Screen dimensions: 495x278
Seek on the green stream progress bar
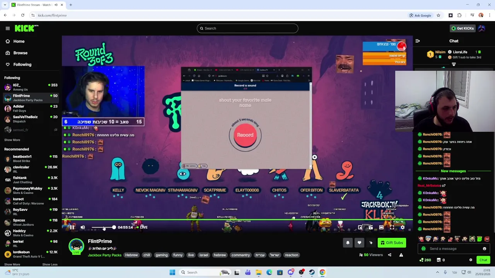click(237, 220)
